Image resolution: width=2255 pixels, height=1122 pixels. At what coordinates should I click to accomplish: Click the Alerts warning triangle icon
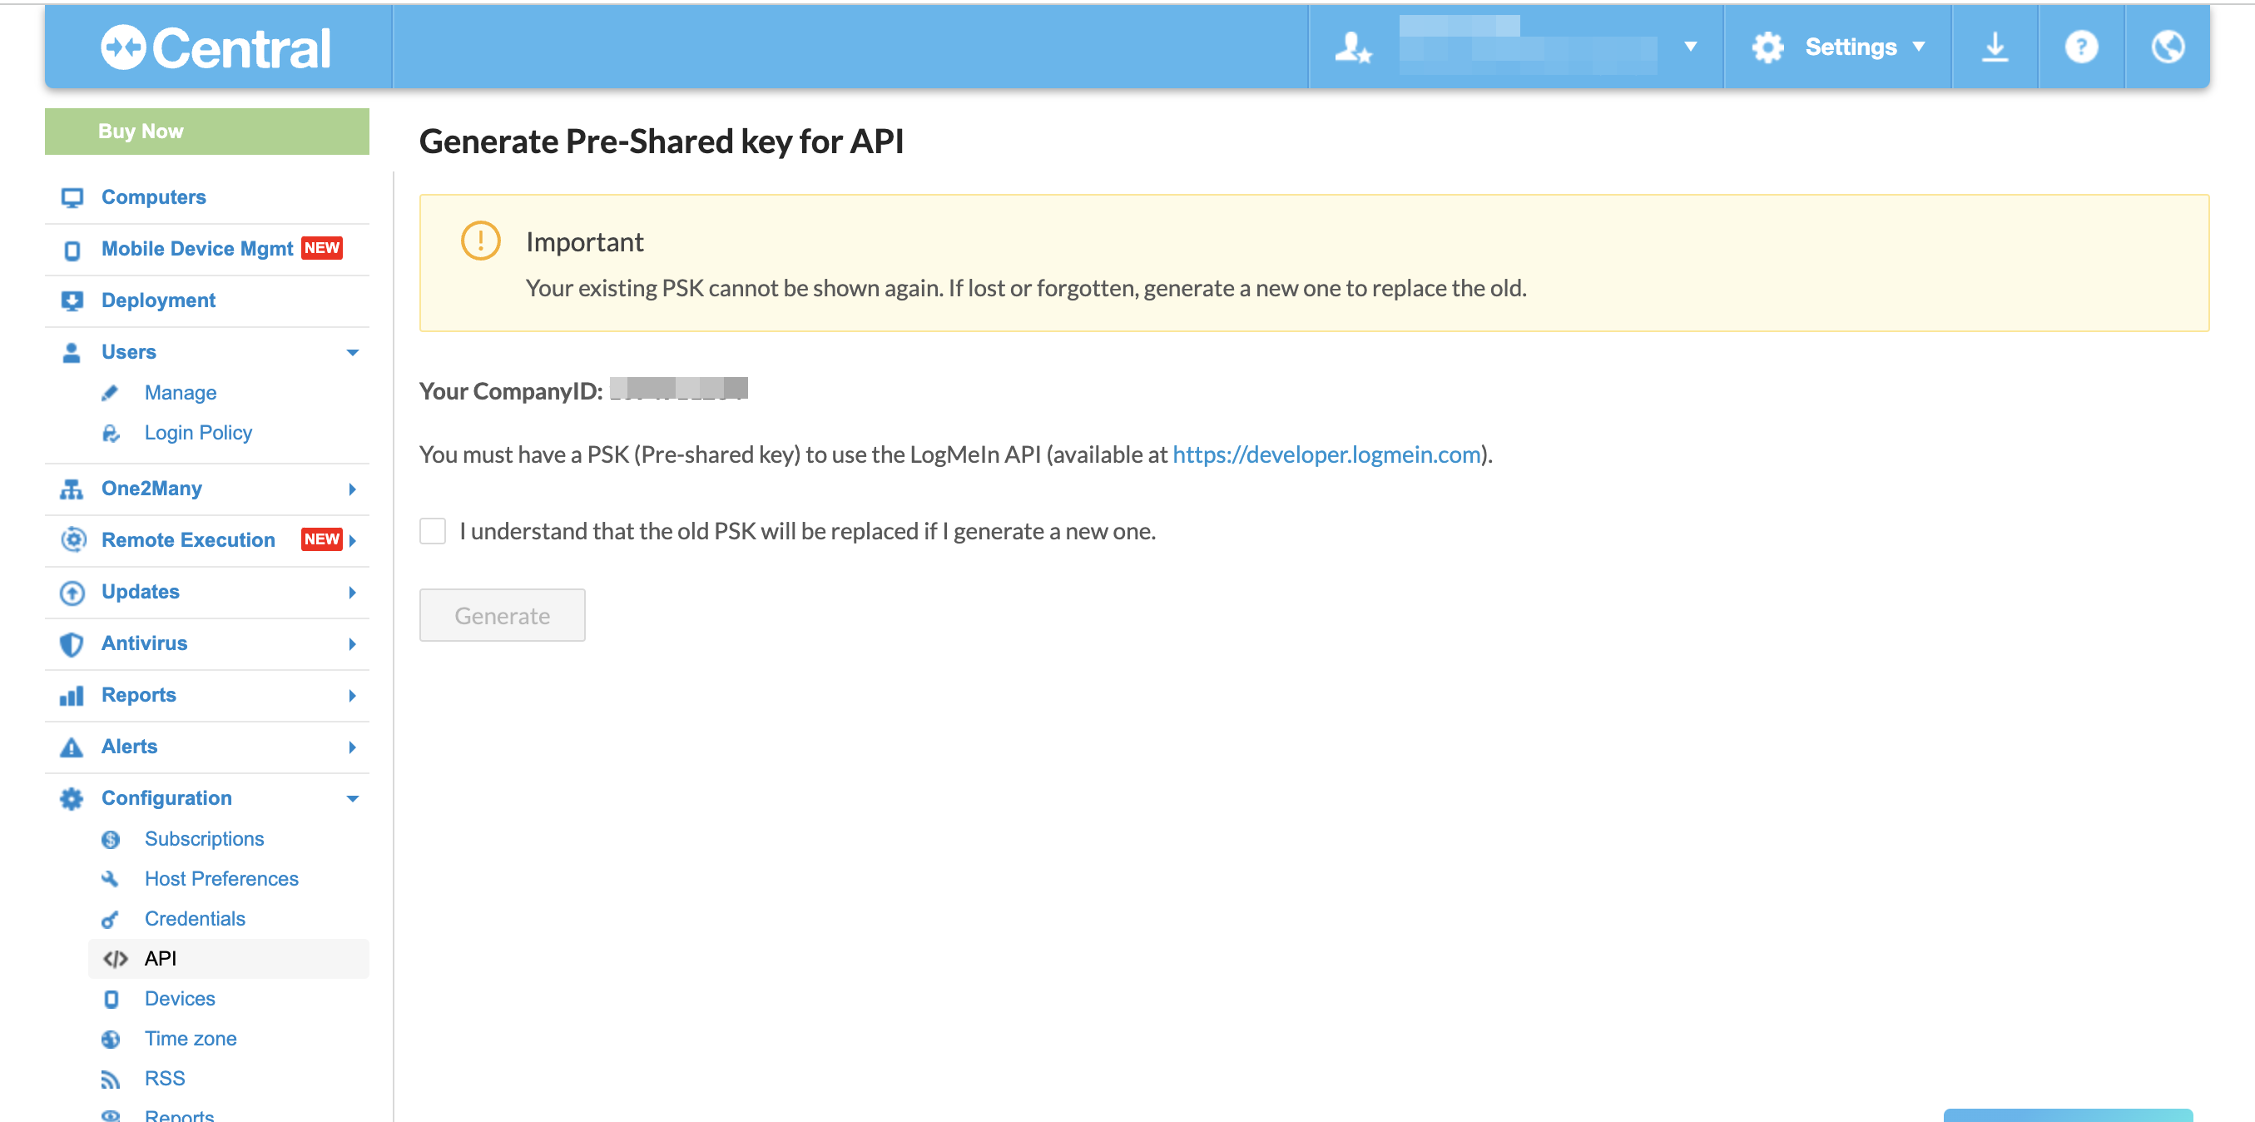[72, 747]
